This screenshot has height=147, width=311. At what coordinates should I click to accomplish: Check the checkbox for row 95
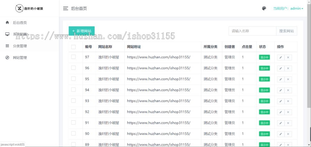coord(73,78)
